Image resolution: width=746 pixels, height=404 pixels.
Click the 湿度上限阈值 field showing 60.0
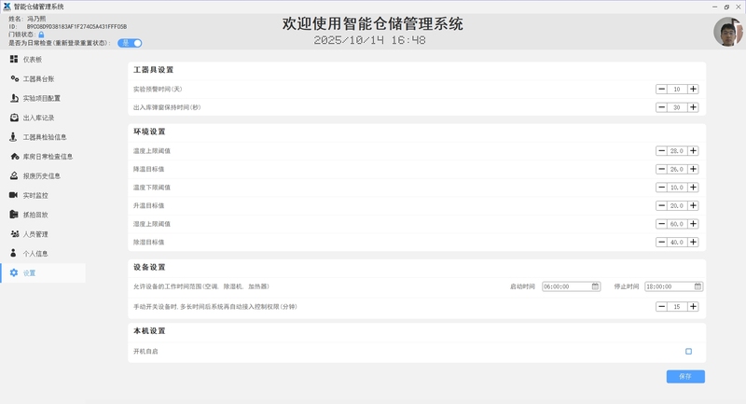click(677, 224)
